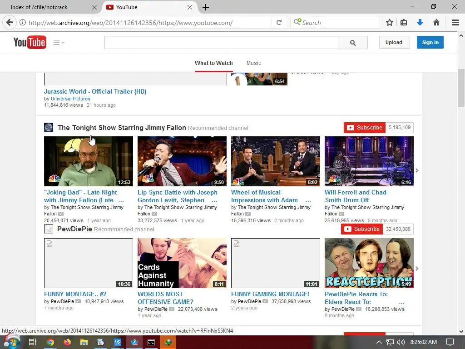Viewport: 465px width, 349px height.
Task: Open FUNNY MONTAGE.. #2 title link
Action: pyautogui.click(x=75, y=294)
